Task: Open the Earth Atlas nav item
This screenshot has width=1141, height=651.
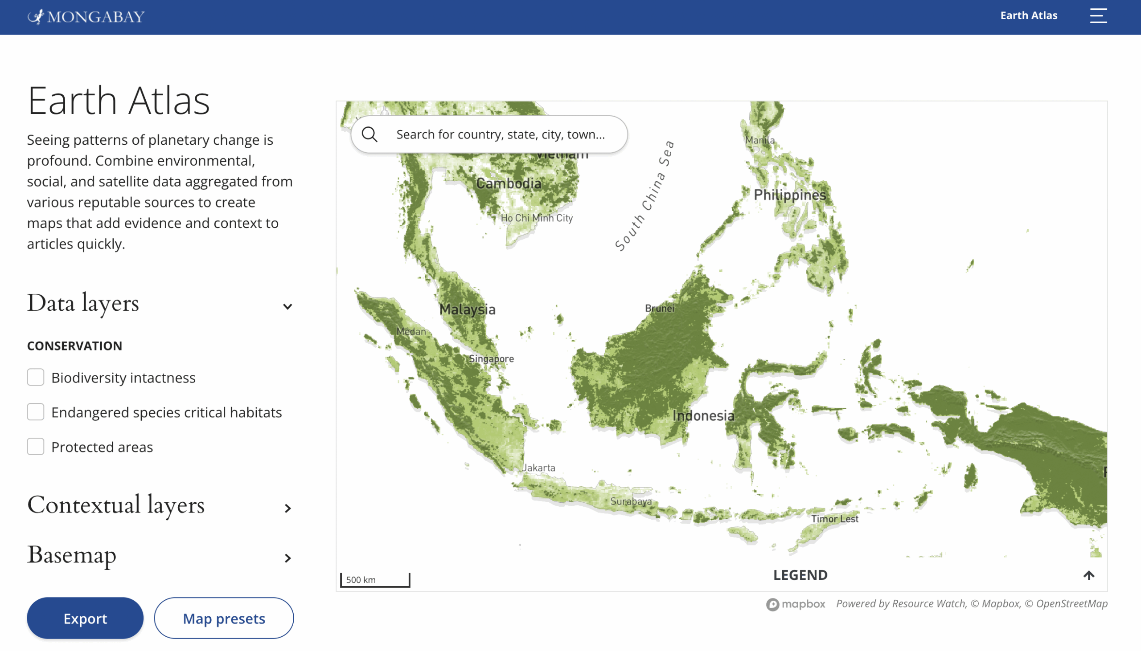Action: (1028, 16)
